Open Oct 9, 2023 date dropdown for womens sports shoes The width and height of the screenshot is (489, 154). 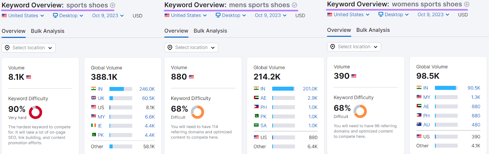click(433, 14)
